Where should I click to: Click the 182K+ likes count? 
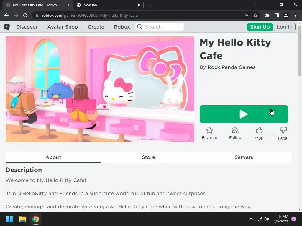click(260, 139)
